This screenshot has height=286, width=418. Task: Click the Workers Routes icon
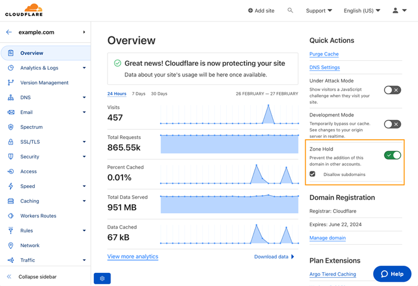pyautogui.click(x=11, y=216)
